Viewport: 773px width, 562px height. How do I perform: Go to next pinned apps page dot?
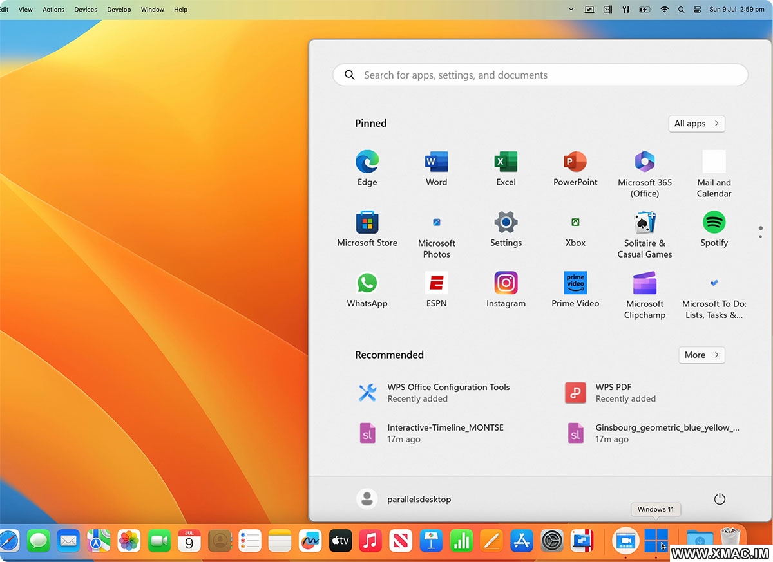(x=761, y=236)
